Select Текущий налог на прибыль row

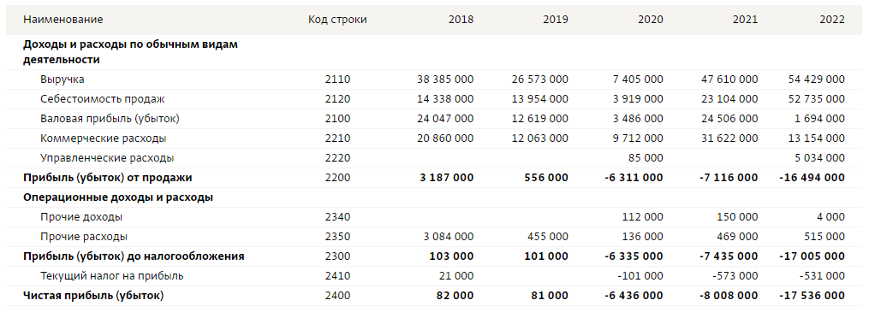(x=434, y=276)
